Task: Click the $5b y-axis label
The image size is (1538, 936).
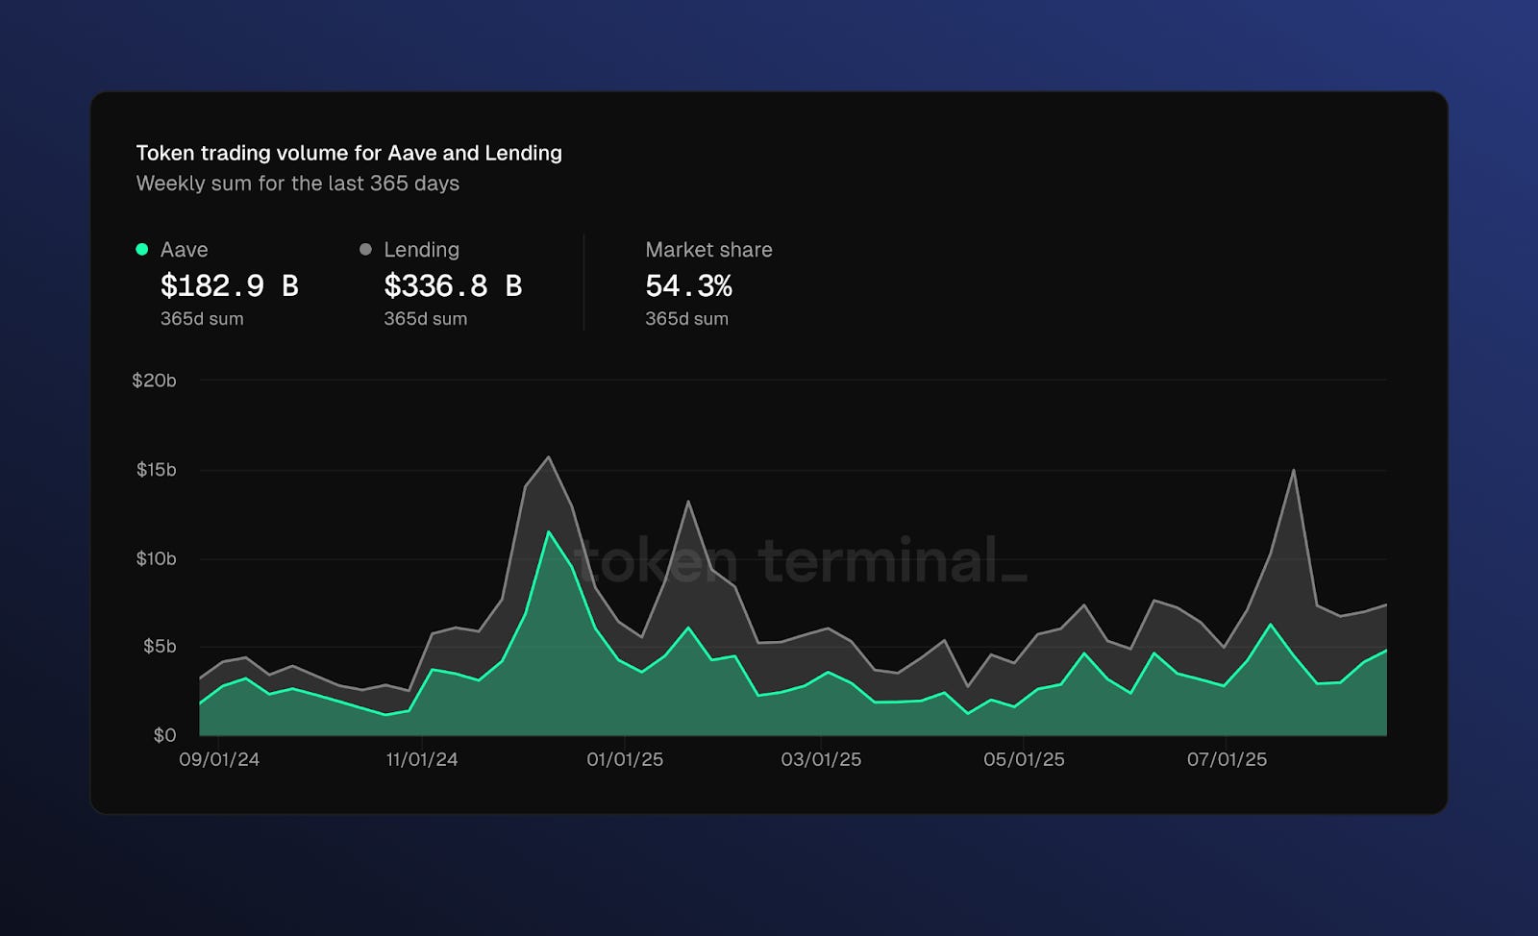Action: [x=160, y=647]
